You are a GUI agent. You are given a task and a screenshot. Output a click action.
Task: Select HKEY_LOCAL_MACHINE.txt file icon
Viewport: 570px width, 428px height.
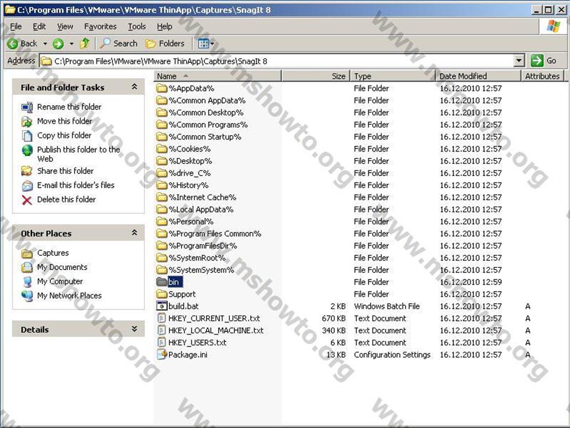pos(161,331)
